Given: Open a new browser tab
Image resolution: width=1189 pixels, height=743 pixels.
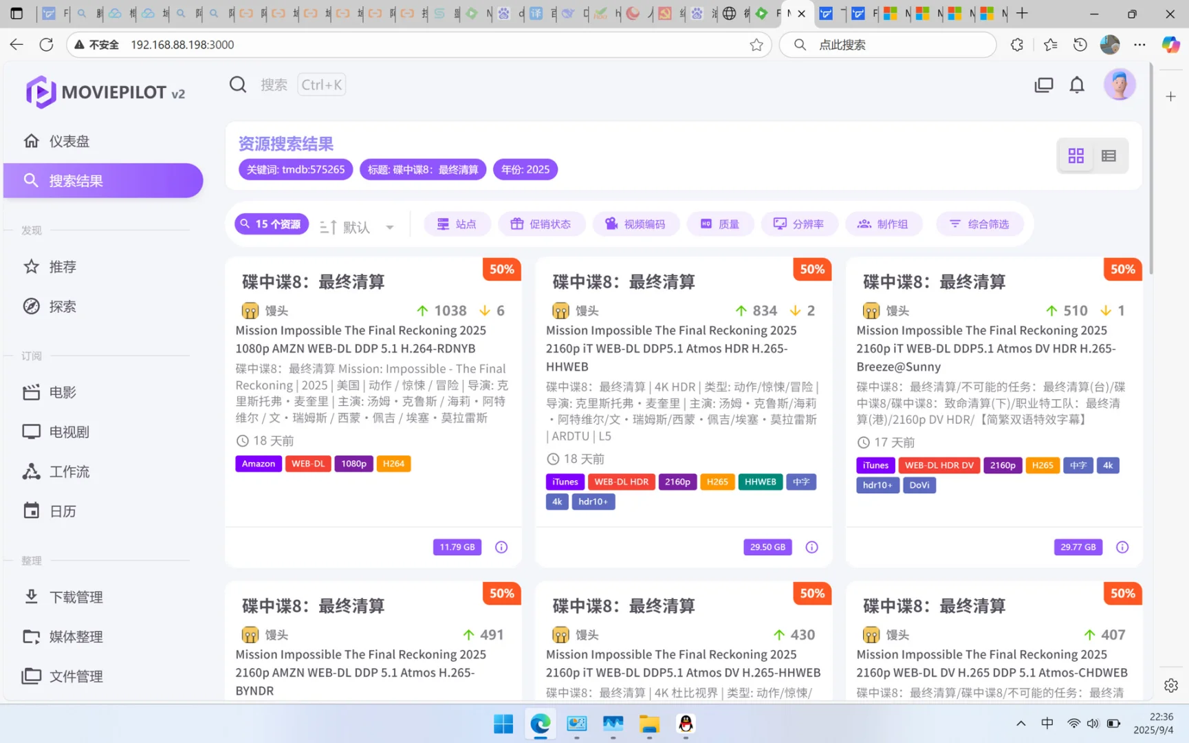Looking at the screenshot, I should (1023, 13).
